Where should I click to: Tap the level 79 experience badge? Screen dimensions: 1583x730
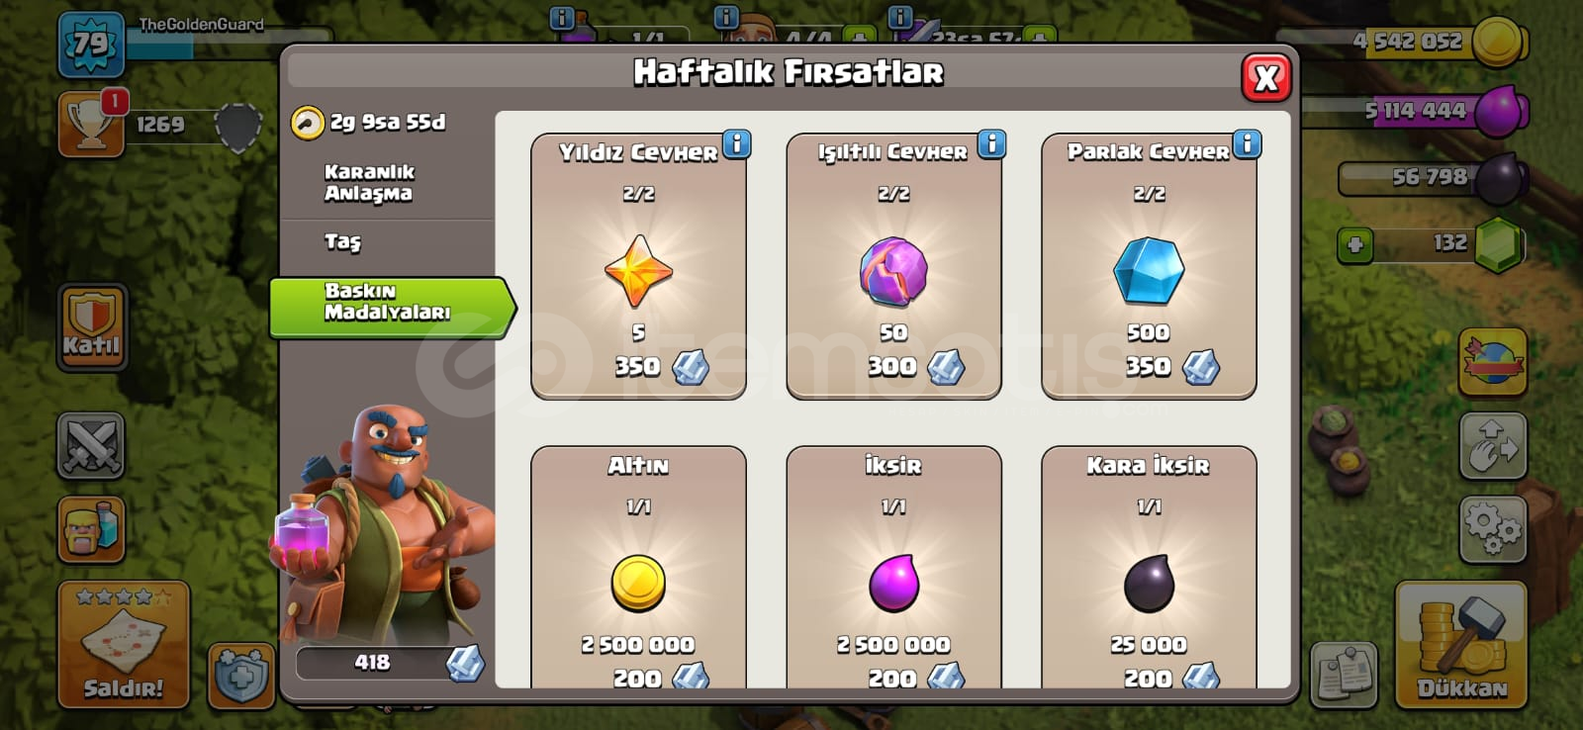click(91, 45)
